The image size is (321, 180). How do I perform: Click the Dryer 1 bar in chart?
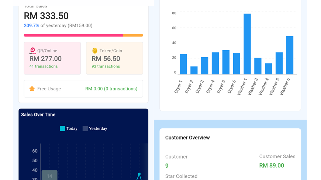point(183,64)
